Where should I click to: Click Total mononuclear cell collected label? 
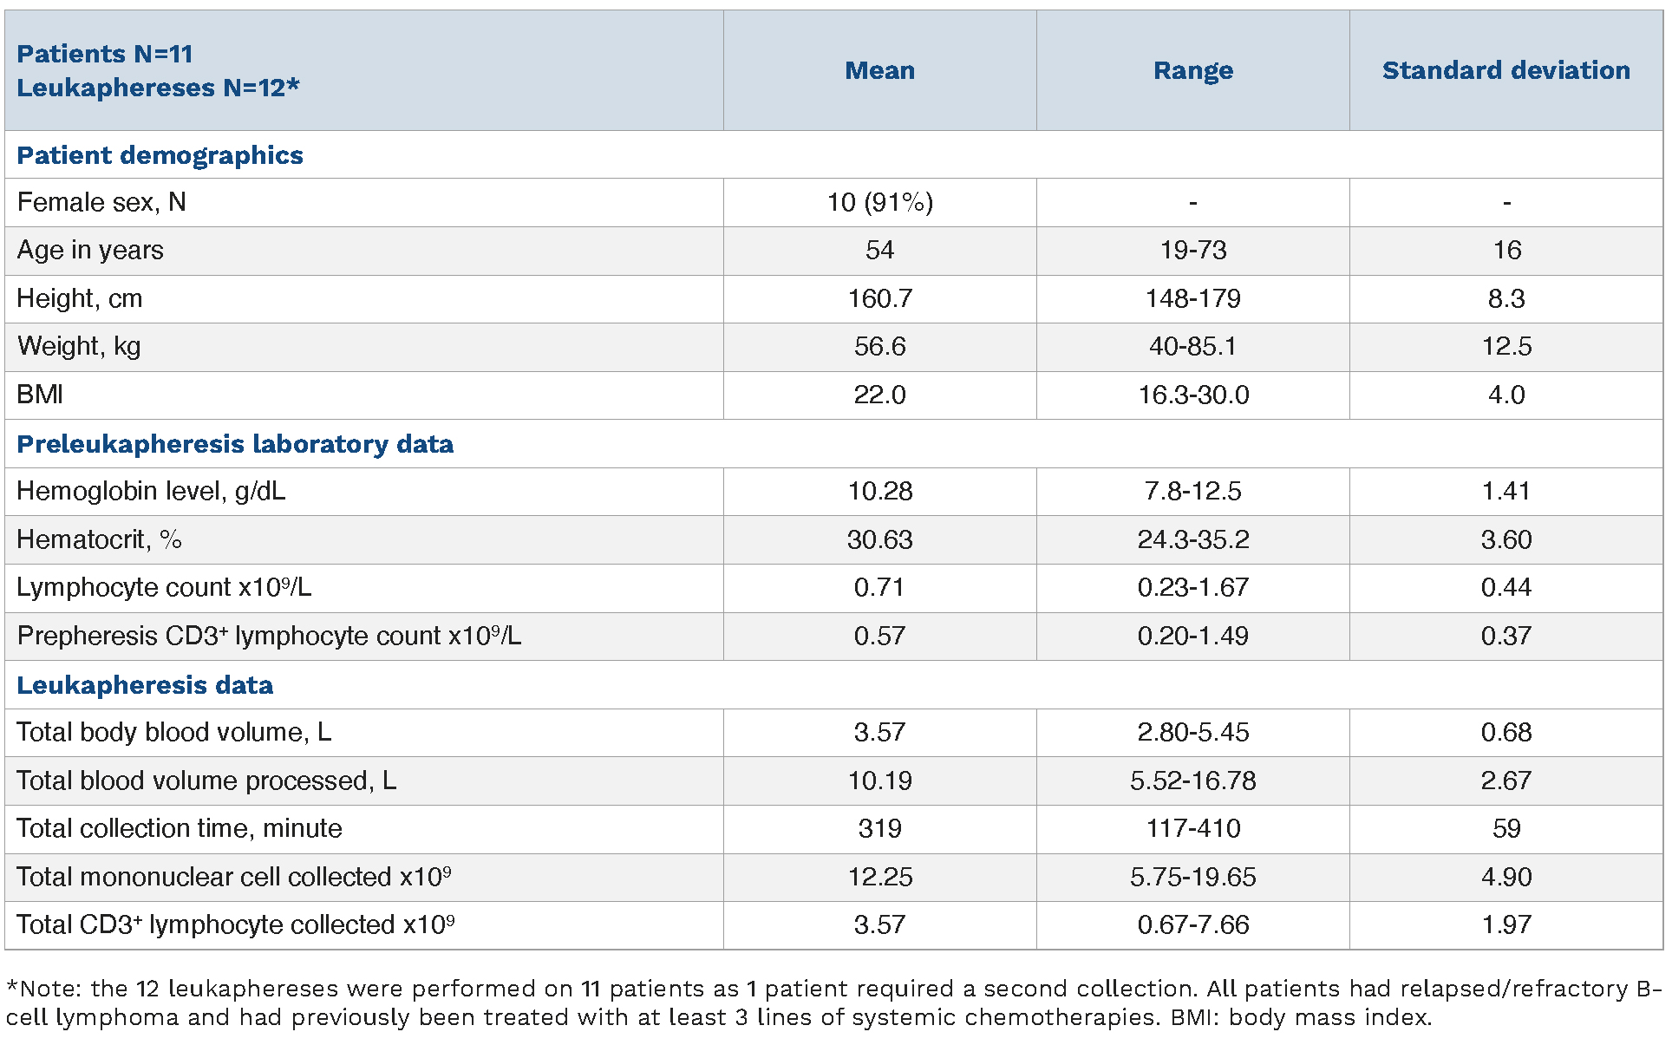tap(233, 877)
